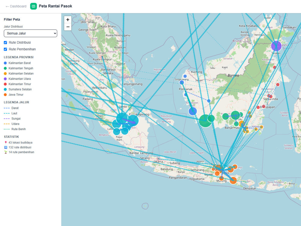Viewport: 301px width, 226px height.
Task: Select the largest green marker in Kalimantan Tengah
Action: [205, 121]
